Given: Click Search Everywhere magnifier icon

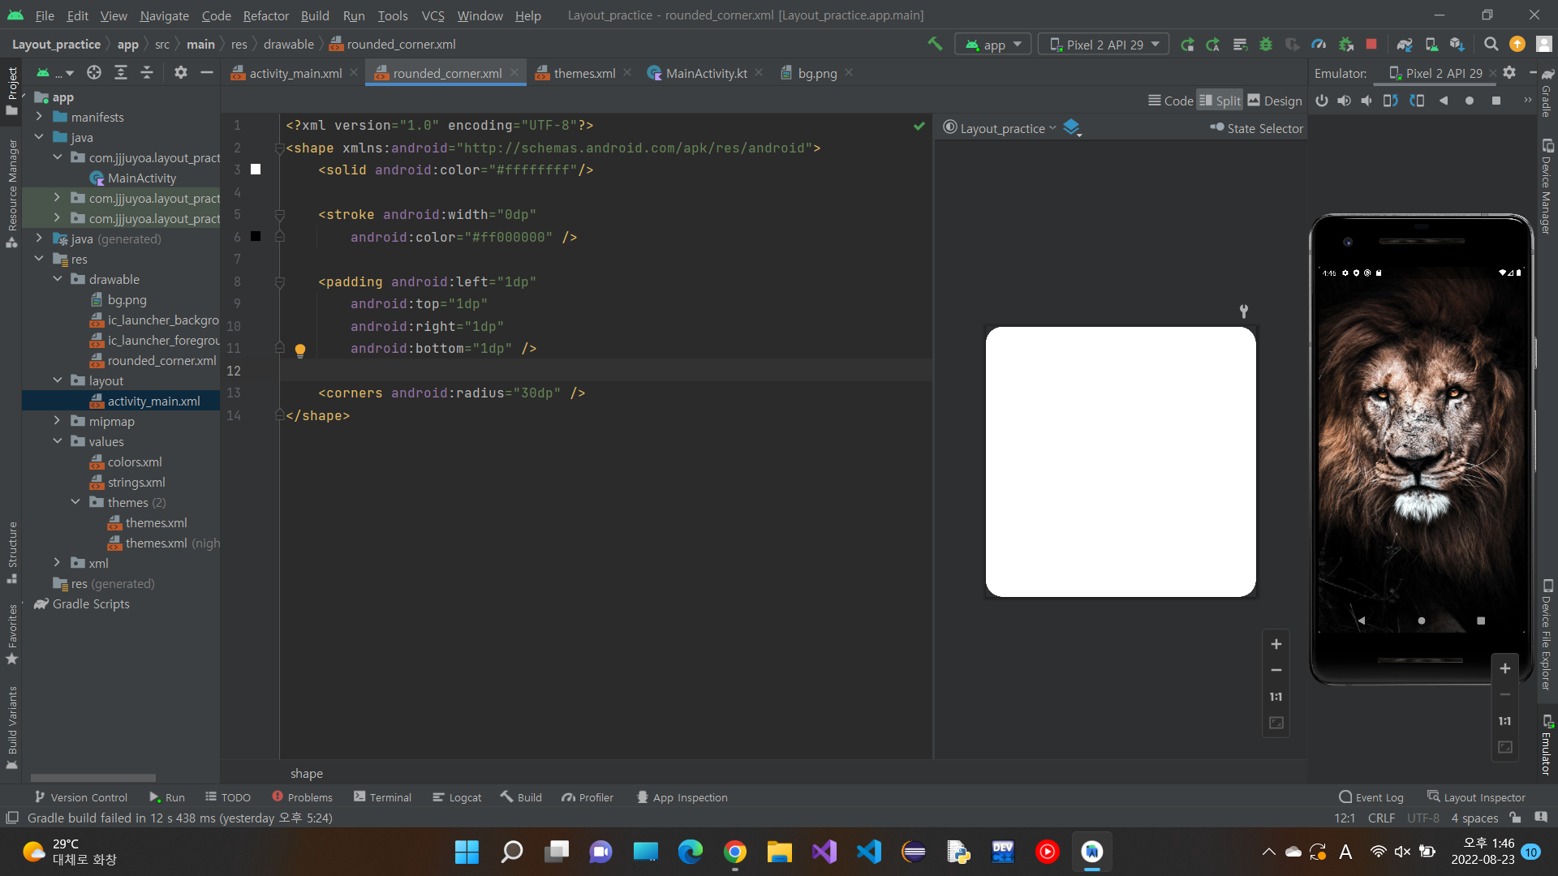Looking at the screenshot, I should pyautogui.click(x=1491, y=45).
